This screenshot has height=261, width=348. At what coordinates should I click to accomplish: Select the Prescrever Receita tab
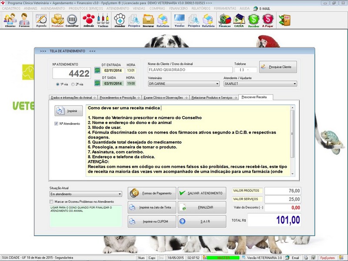255,97
